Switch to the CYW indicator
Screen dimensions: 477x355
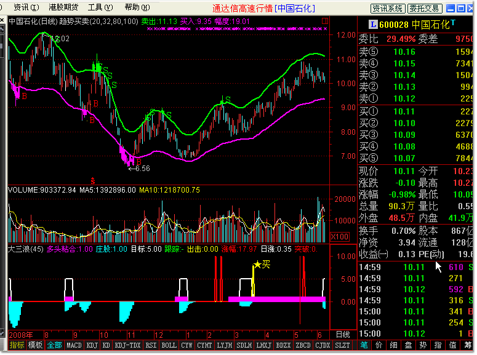[186, 345]
